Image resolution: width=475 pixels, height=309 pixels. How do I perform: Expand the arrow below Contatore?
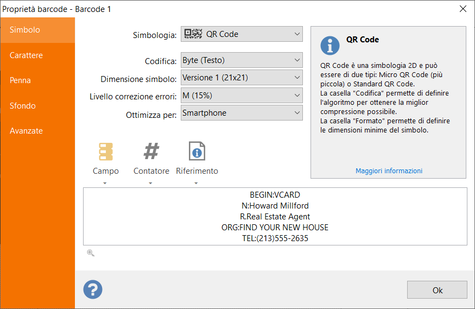click(150, 183)
